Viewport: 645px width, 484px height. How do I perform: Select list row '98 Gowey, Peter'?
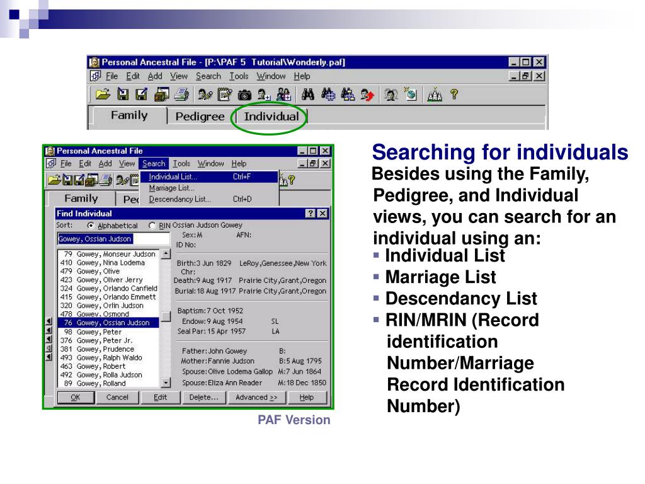[108, 332]
